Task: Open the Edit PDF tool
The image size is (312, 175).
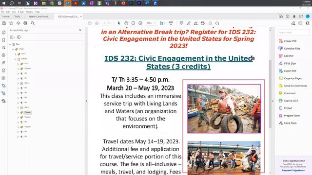Action: (x=286, y=56)
